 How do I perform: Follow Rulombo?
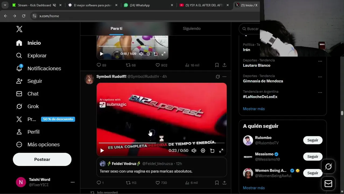(313, 140)
